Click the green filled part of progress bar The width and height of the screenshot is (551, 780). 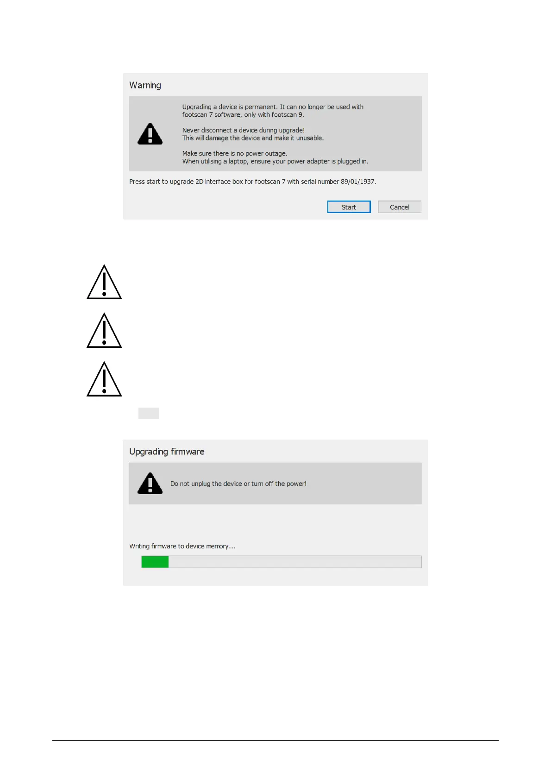coord(155,562)
